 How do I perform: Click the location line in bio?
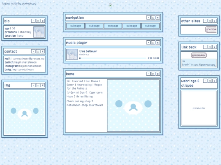[x=14, y=36]
